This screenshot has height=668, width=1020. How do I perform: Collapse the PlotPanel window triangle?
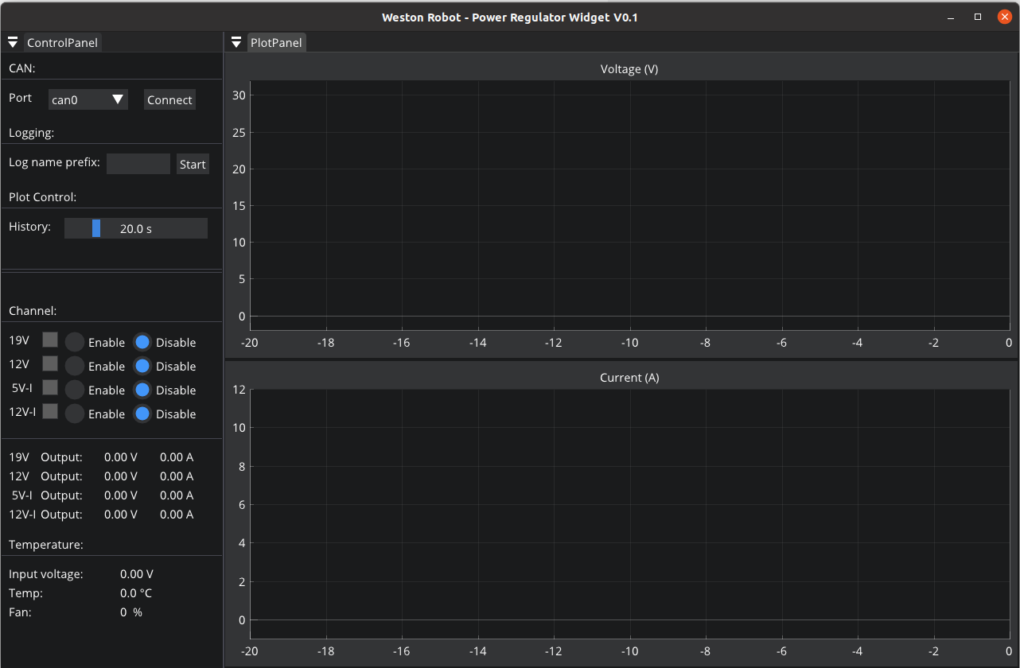point(236,42)
